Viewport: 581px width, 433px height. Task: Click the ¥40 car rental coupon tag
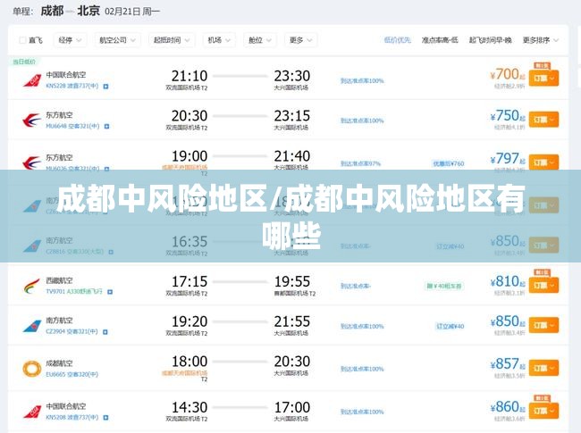[444, 286]
